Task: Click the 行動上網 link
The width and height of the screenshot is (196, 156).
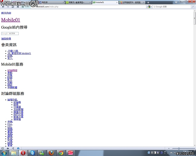Action: point(13,51)
